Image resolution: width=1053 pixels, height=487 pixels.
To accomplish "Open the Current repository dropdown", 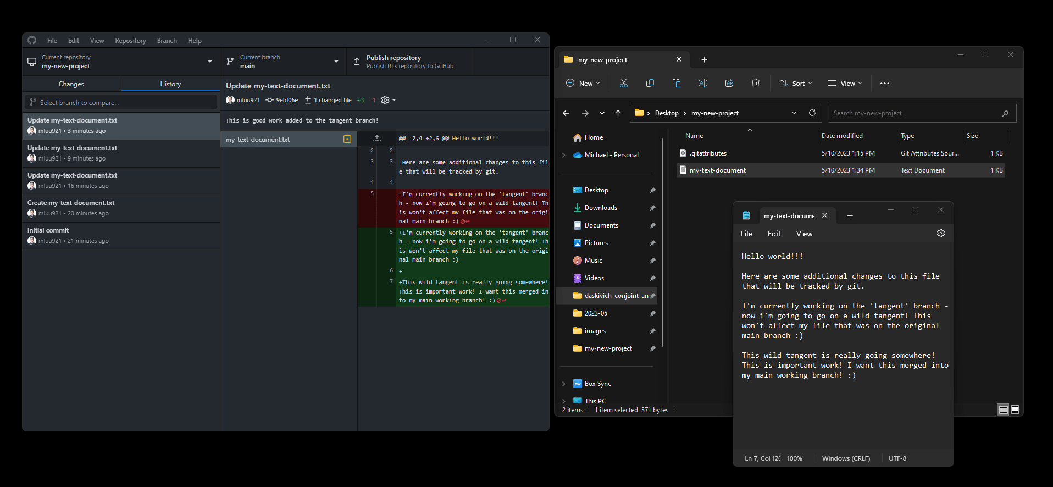I will tap(121, 62).
